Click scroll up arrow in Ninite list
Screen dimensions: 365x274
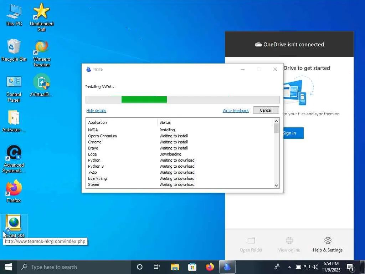276,121
